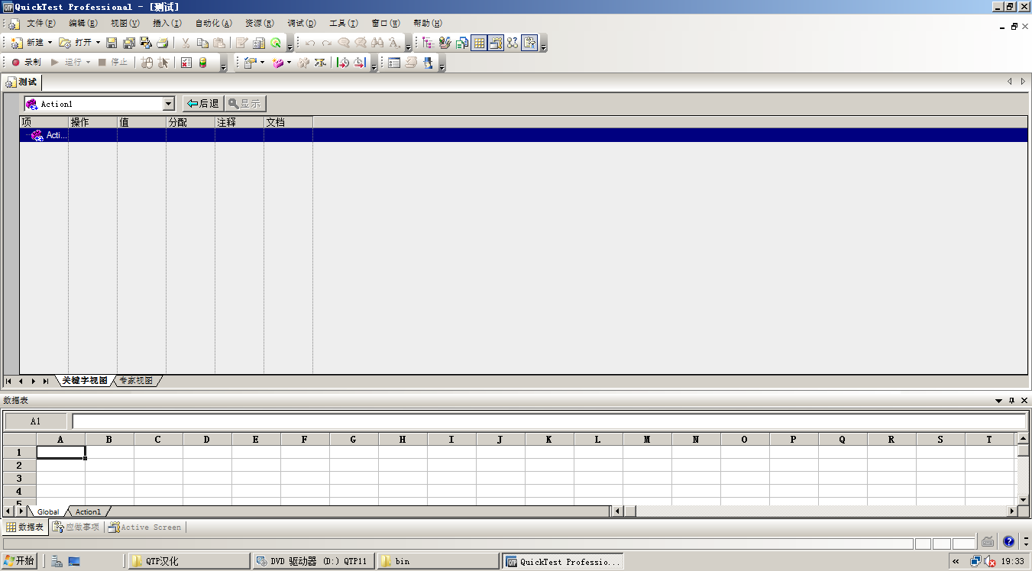Viewport: 1032px width, 571px height.
Task: Open the 视图(V) menu
Action: pos(125,24)
